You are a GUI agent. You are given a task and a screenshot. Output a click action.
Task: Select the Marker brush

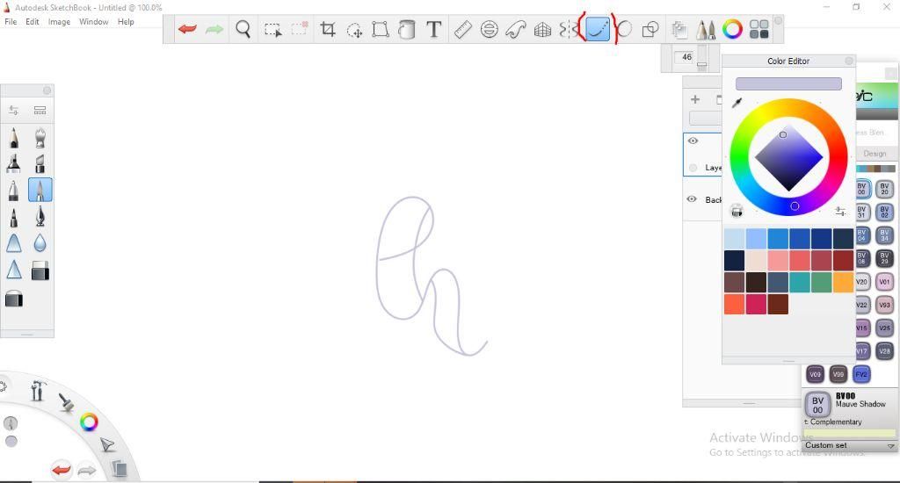(14, 163)
